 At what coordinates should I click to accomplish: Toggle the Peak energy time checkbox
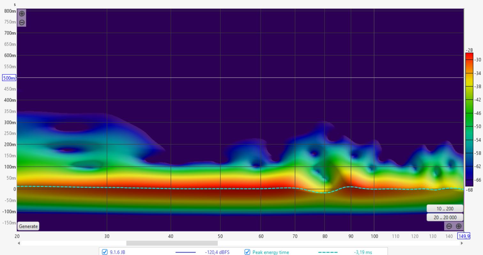click(x=247, y=252)
